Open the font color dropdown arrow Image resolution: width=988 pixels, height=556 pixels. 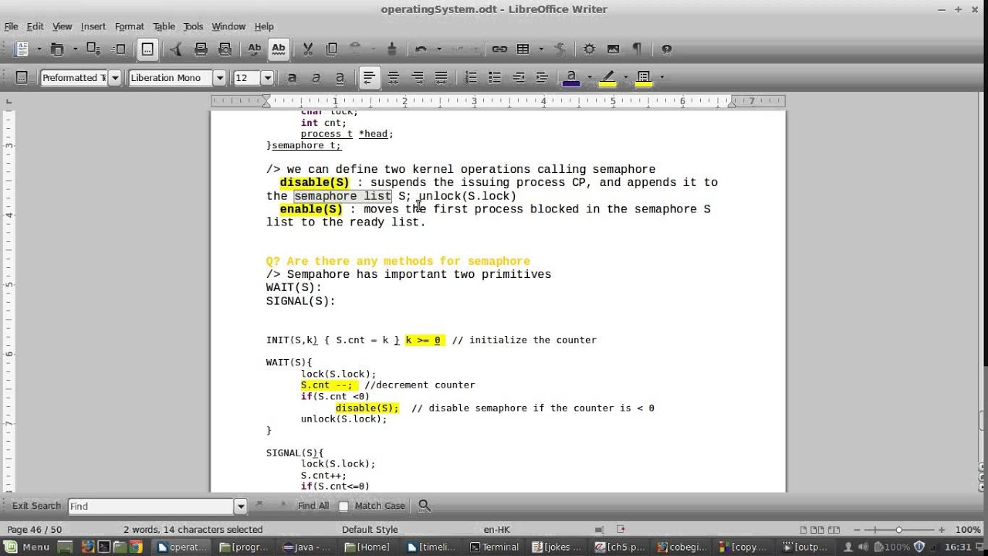point(589,77)
